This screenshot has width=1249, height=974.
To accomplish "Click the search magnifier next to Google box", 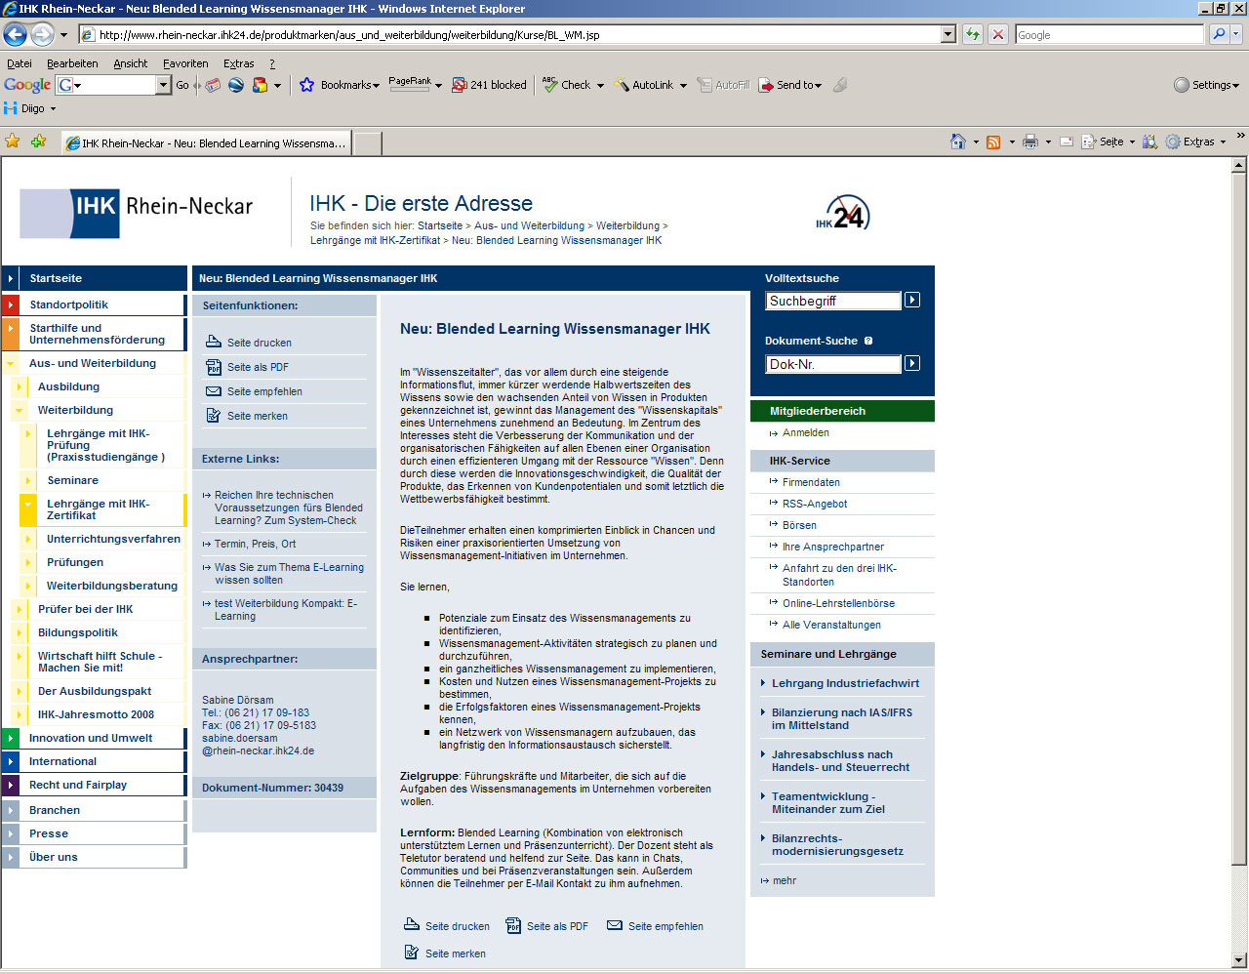I will tap(1219, 34).
